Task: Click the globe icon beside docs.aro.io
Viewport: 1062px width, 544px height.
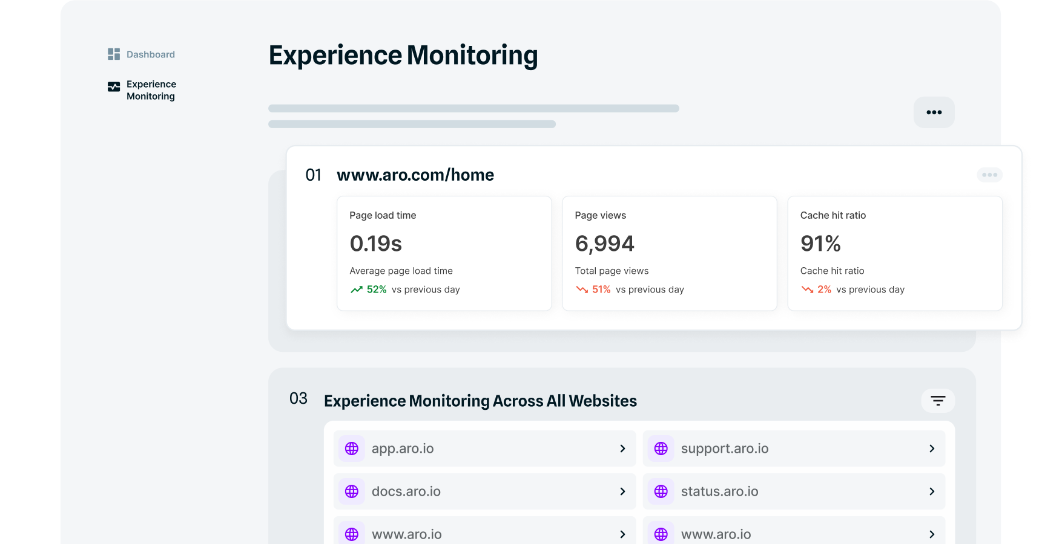Action: pos(352,491)
